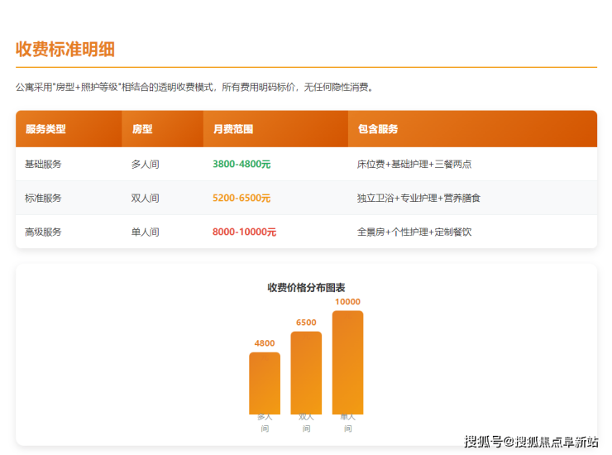The width and height of the screenshot is (612, 455).
Task: Click the 标准服务 row label
Action: [43, 199]
